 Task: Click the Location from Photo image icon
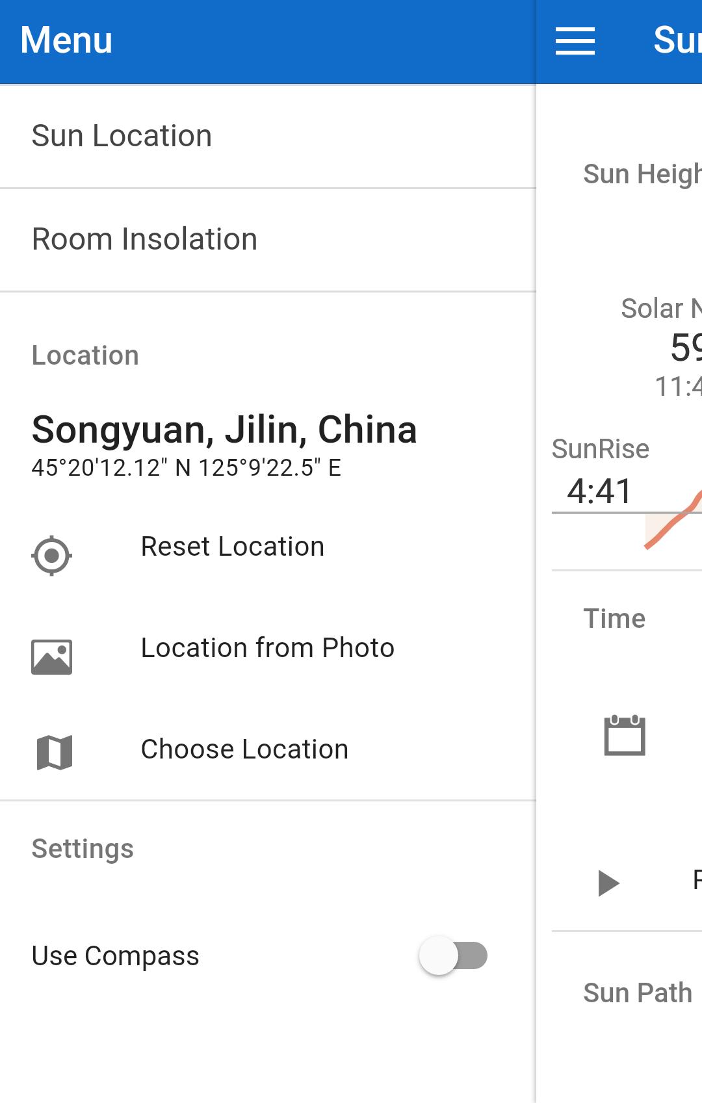(x=51, y=656)
